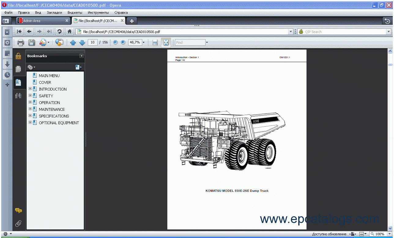Zoom out of the PDF page

click(115, 43)
